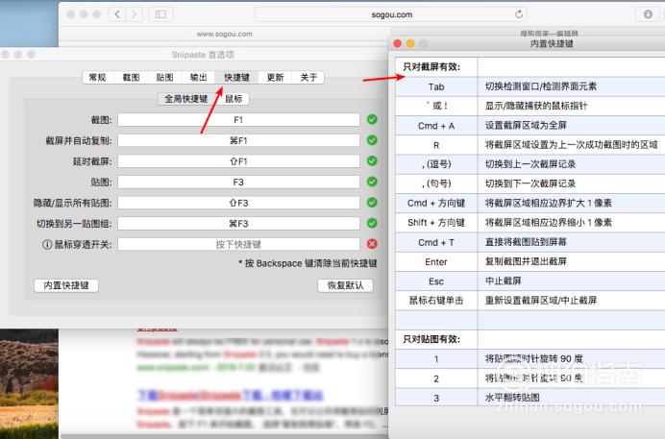665x439 pixels.
Task: Select the 全局快捷键 sub-tab
Action: tap(186, 99)
